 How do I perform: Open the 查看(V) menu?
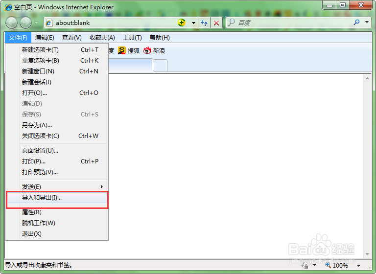pos(71,38)
